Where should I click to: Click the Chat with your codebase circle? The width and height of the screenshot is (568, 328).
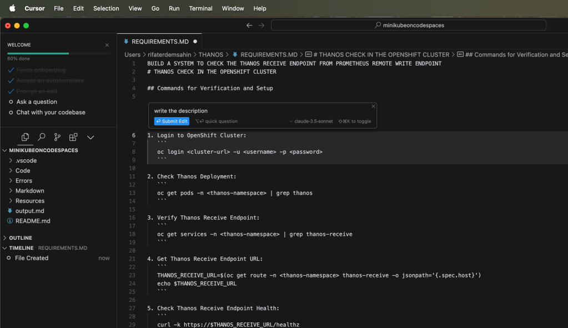tap(11, 113)
